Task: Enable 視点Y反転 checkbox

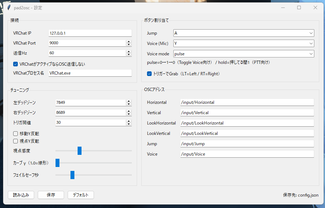Action: 16,141
